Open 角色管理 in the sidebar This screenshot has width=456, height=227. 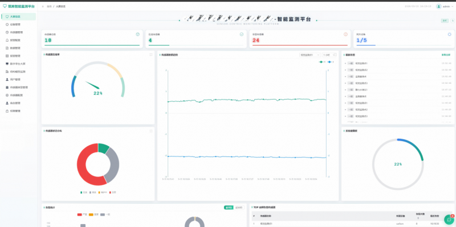[19, 103]
